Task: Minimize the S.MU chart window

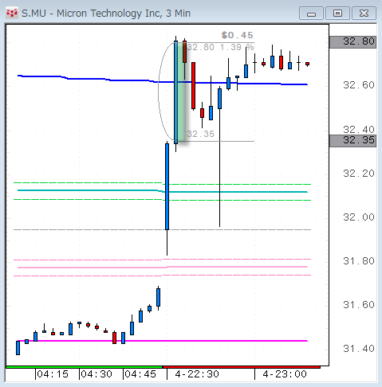Action: click(311, 14)
